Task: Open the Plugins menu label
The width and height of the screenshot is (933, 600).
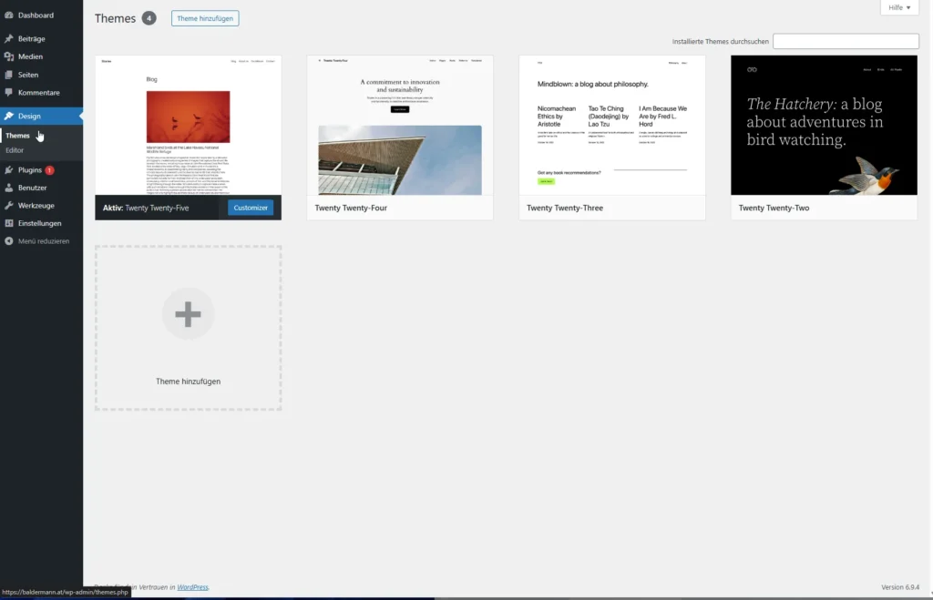Action: 30,170
